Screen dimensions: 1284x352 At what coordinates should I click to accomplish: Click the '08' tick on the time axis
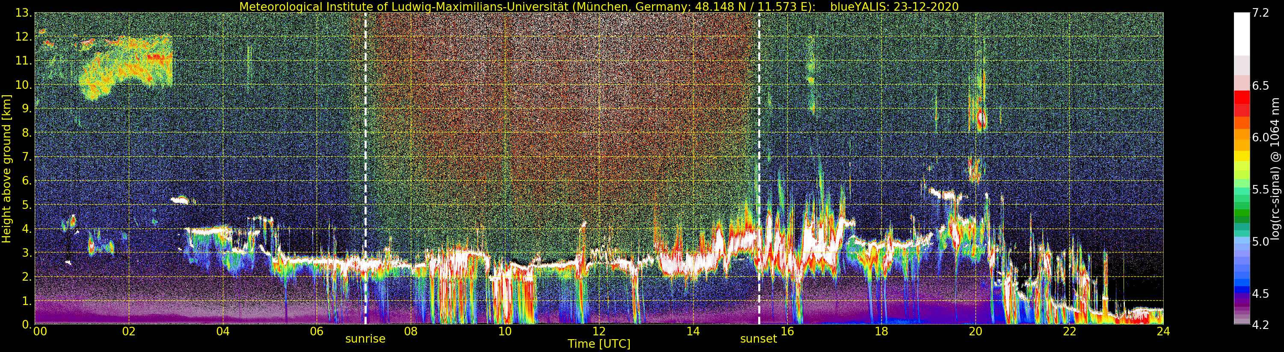point(411,331)
